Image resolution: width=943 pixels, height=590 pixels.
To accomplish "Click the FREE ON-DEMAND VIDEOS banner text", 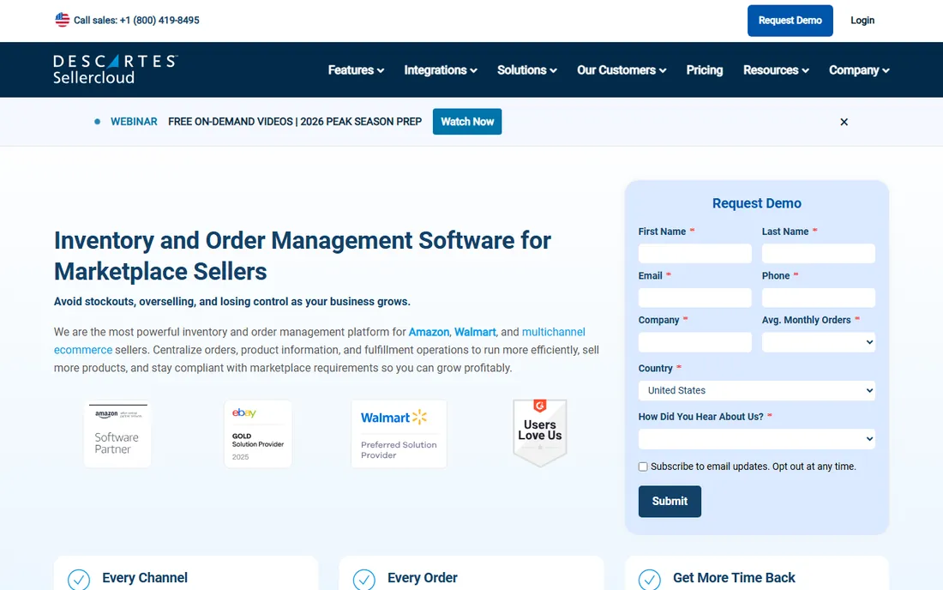I will 295,122.
